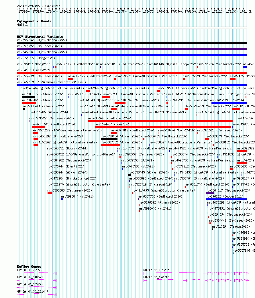This screenshot has width=255, height=298.
Task: Select nsv6564817 (Sedlazeck2020) label
Action: 228,190
